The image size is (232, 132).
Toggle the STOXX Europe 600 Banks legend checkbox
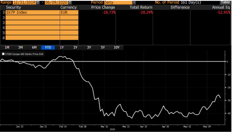[x=3, y=54]
